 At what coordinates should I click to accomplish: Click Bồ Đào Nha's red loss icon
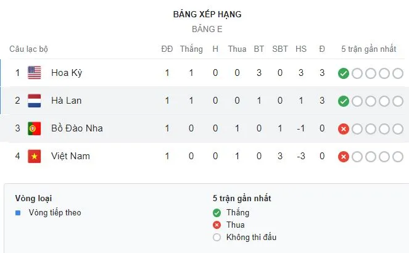[344, 129]
